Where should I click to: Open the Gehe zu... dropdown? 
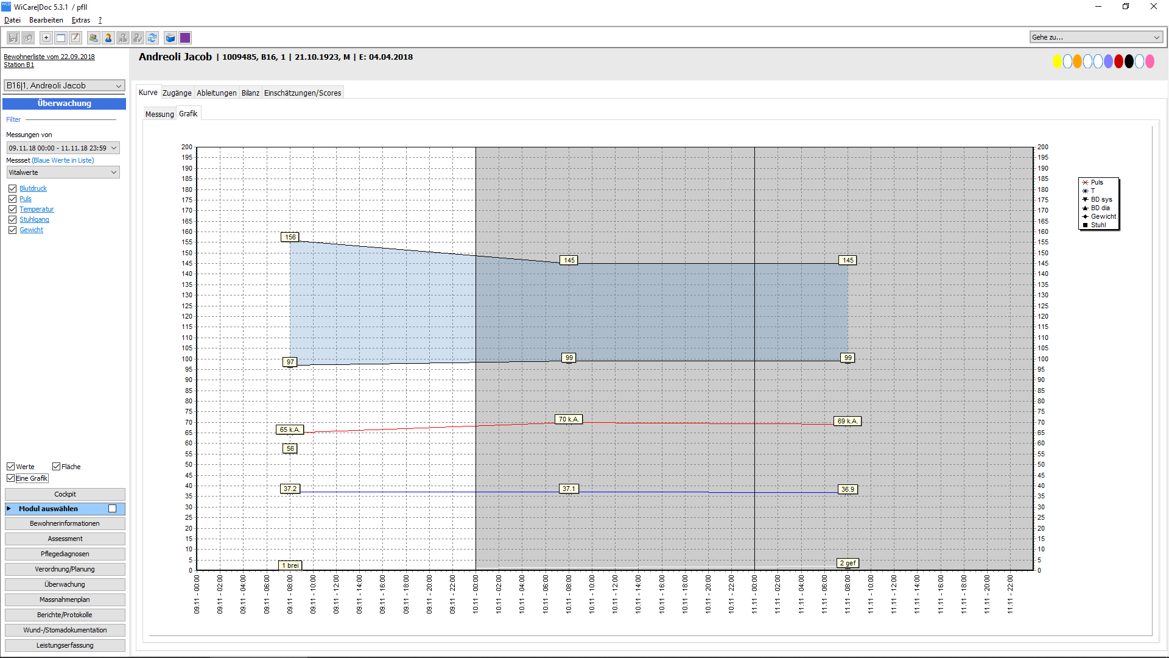click(1096, 37)
